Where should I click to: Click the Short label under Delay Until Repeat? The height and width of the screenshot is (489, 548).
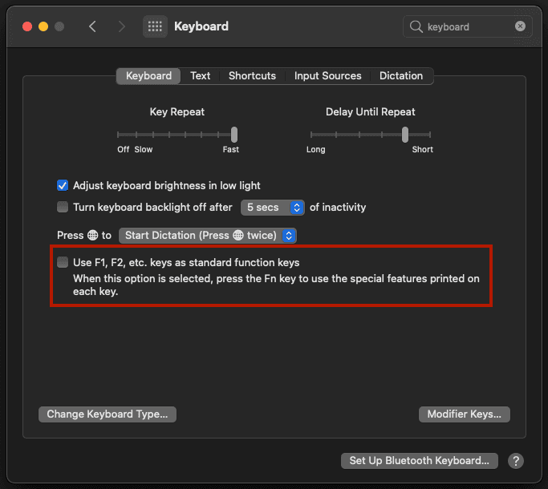click(x=422, y=149)
